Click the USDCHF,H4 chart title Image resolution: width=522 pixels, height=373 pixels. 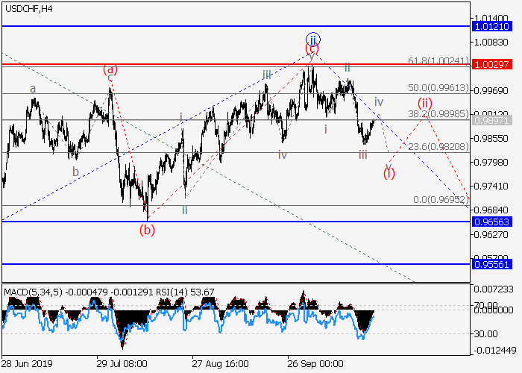[28, 8]
